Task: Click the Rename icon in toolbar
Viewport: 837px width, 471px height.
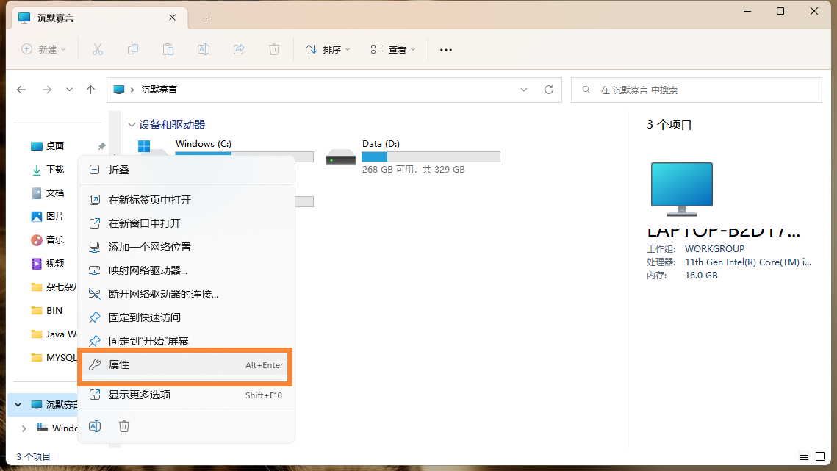Action: (x=204, y=50)
